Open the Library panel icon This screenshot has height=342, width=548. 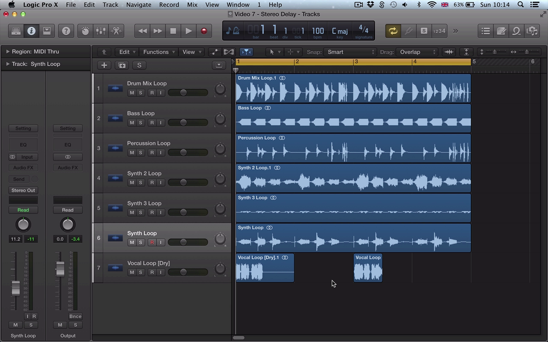coord(16,31)
